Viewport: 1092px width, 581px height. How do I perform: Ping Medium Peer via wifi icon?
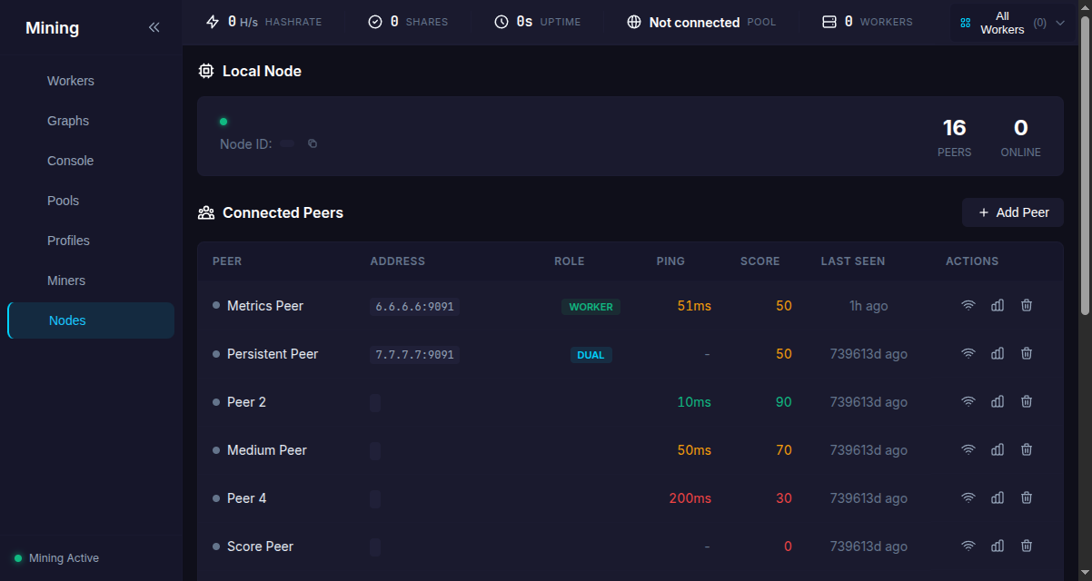click(968, 450)
